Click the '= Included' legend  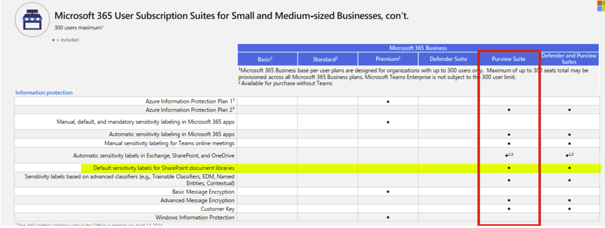tap(65, 40)
